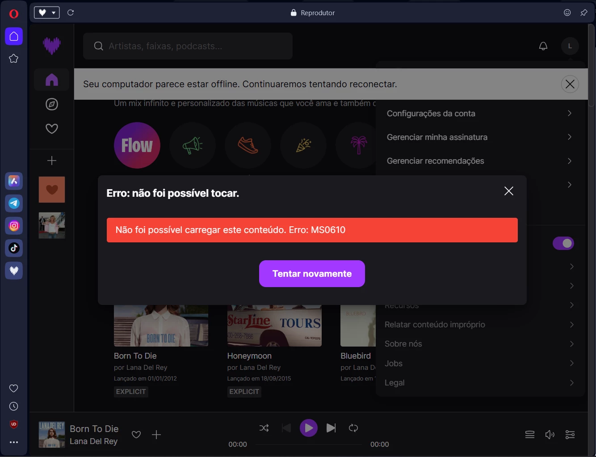Select the megaphone mood Flow
The image size is (596, 457).
click(193, 145)
